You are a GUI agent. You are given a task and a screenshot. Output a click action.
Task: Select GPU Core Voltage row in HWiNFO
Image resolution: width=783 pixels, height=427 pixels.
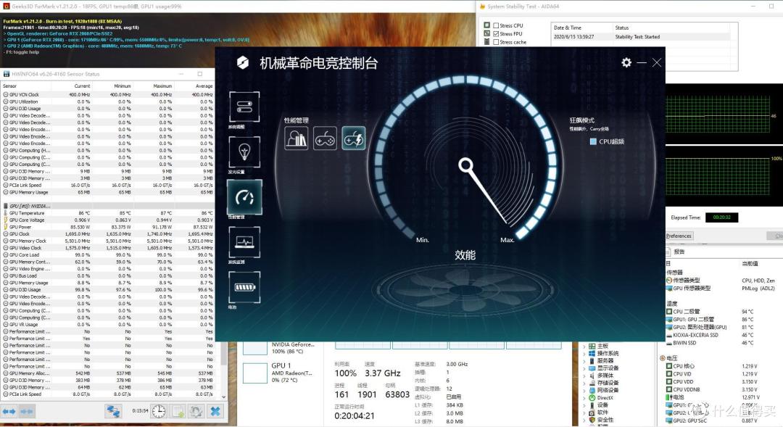pyautogui.click(x=108, y=220)
